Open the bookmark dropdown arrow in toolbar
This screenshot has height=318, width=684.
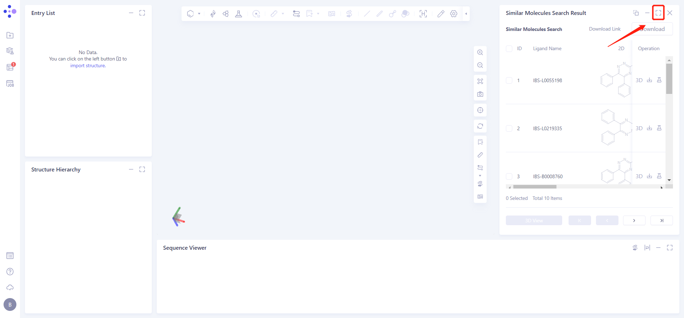click(x=318, y=14)
